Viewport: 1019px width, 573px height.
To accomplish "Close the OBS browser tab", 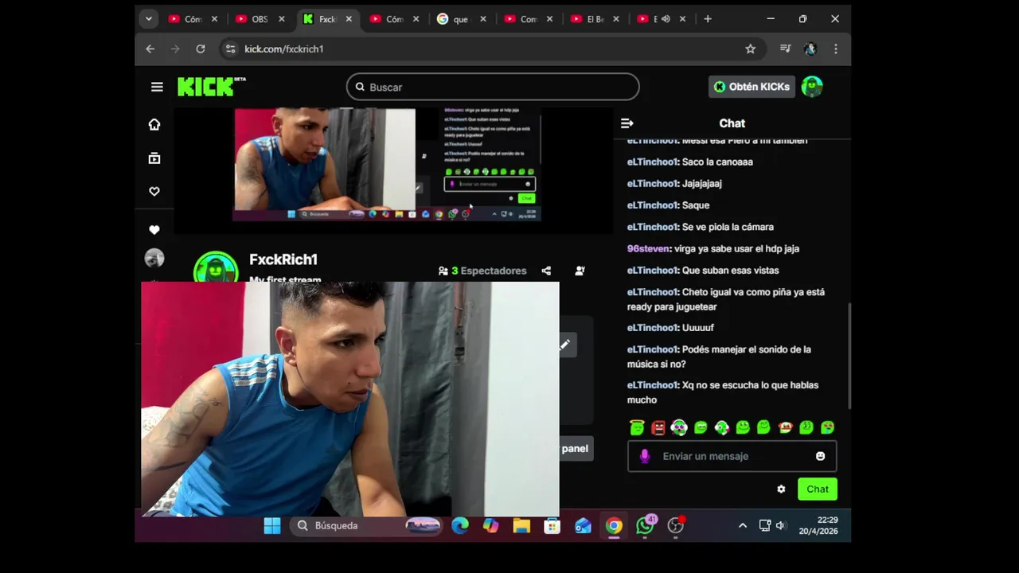I will coord(281,19).
